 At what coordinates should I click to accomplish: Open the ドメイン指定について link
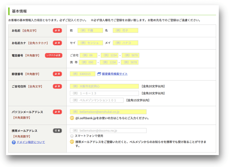(31, 142)
